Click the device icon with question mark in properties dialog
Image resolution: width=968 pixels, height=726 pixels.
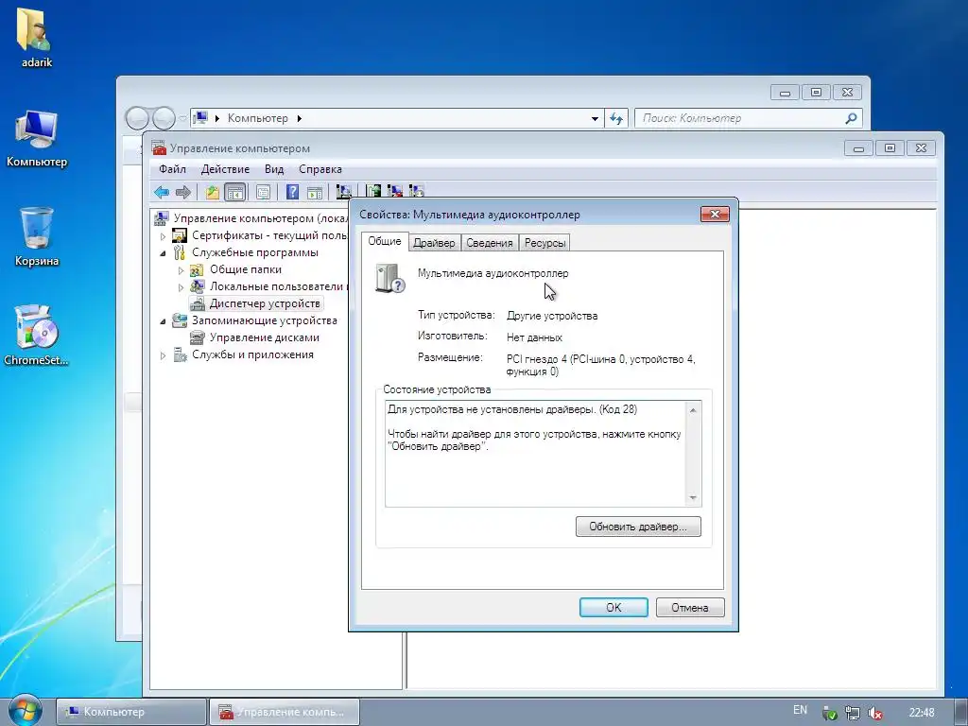pos(389,278)
